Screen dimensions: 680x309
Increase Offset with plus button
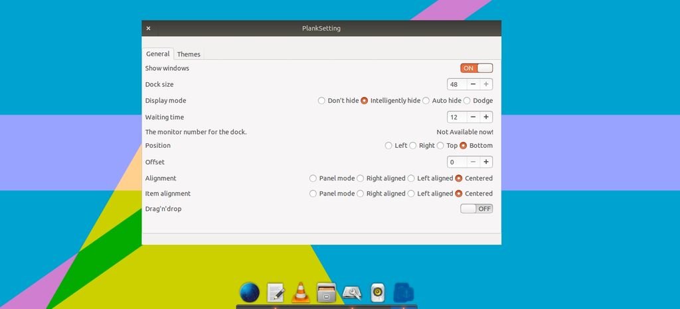tap(486, 162)
